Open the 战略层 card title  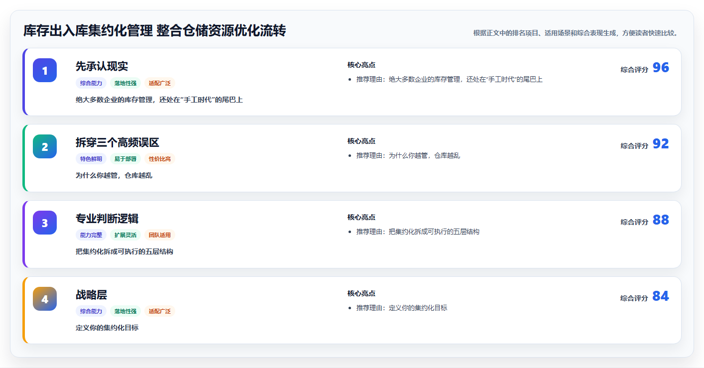tap(92, 295)
